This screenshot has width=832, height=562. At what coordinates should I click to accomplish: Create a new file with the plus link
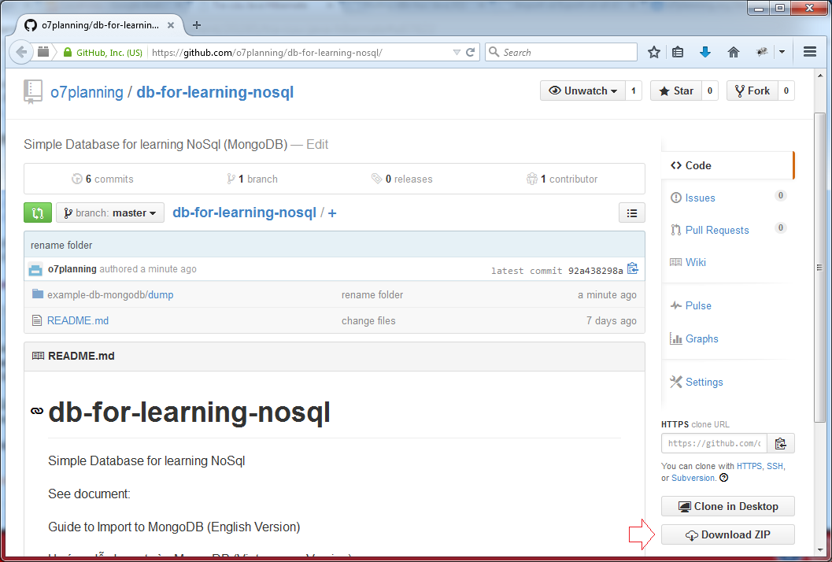point(332,213)
